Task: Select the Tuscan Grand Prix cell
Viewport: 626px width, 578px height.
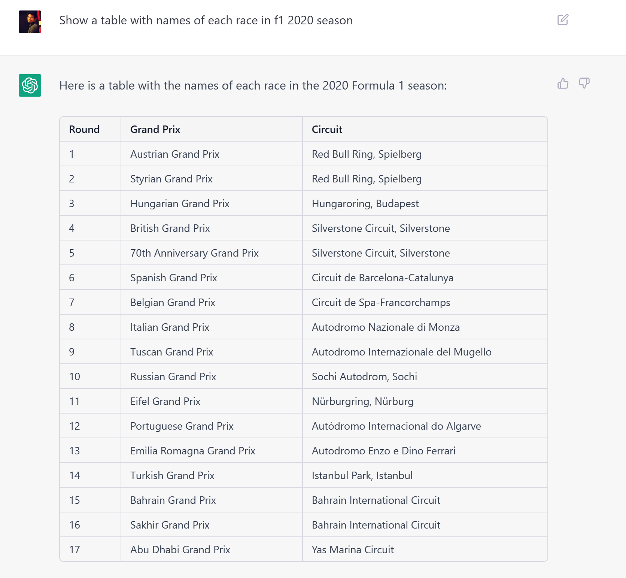Action: pyautogui.click(x=171, y=352)
